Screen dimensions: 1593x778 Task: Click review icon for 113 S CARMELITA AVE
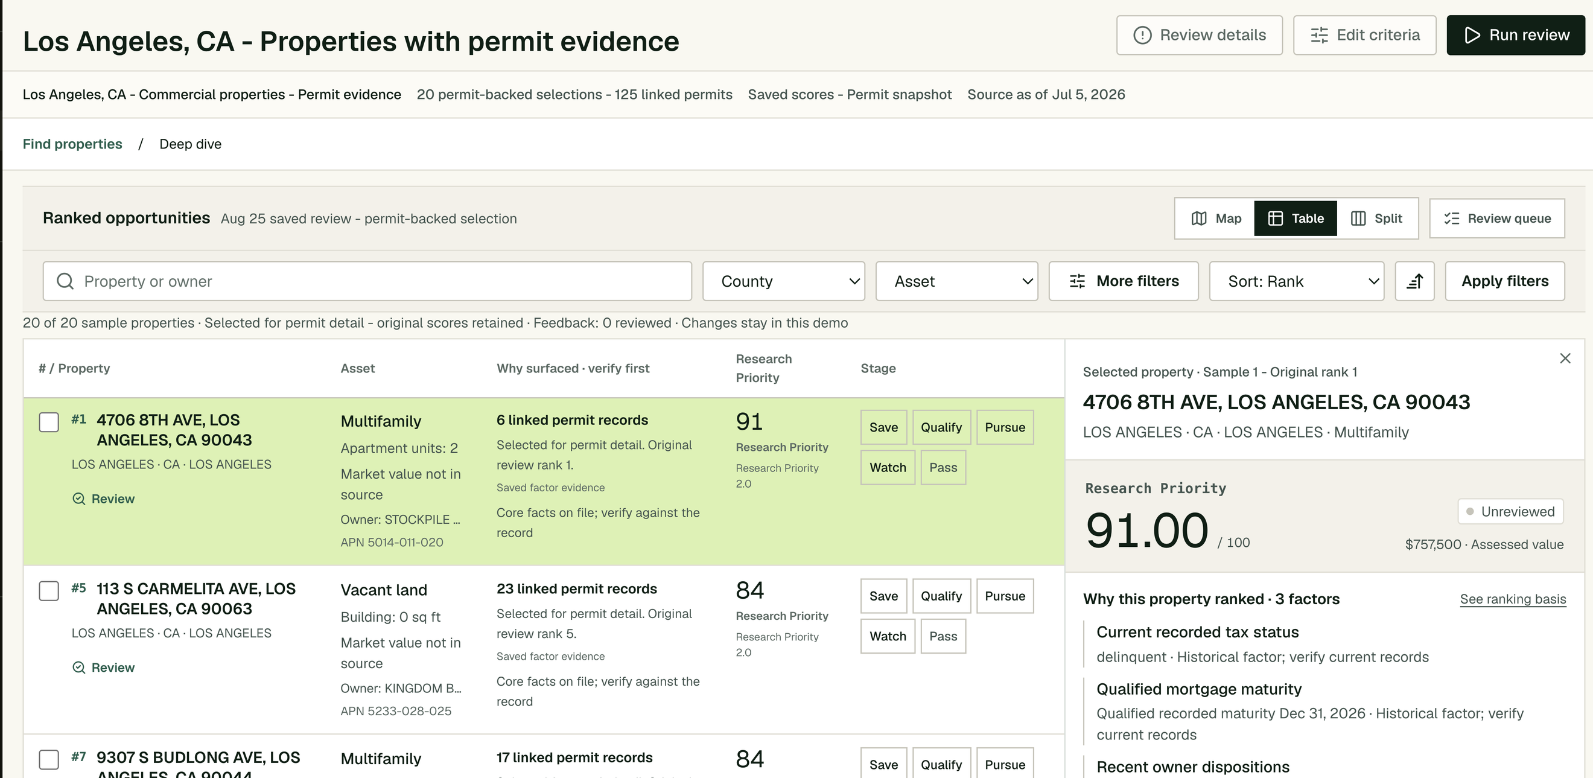78,668
